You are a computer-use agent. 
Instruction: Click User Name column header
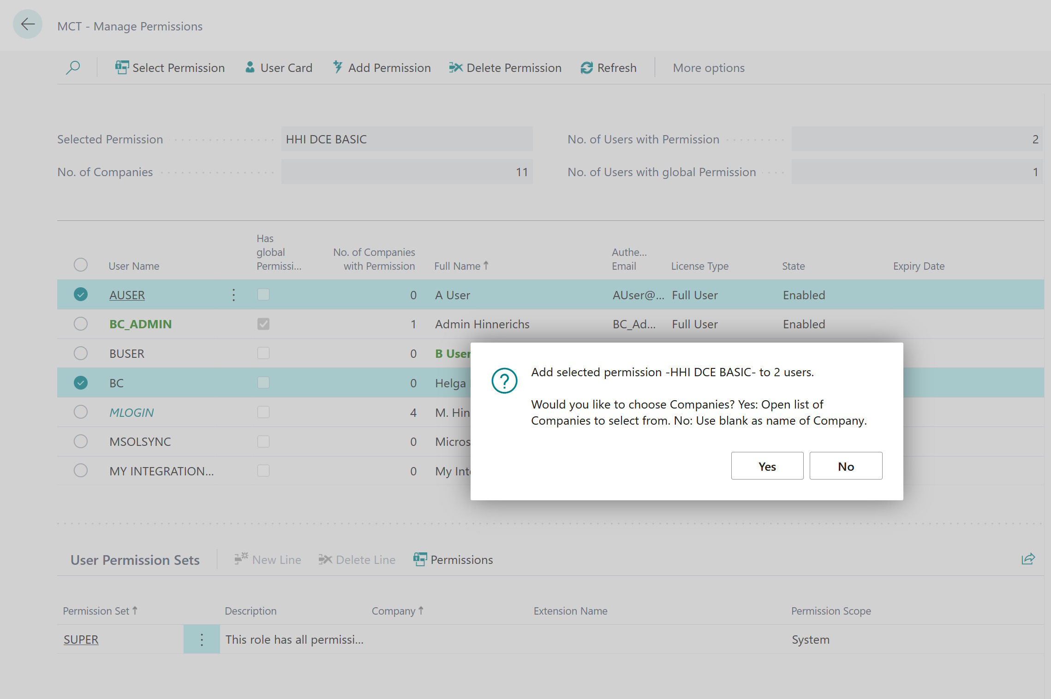(x=134, y=266)
